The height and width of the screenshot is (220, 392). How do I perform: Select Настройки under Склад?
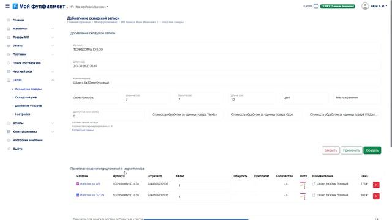point(23,114)
